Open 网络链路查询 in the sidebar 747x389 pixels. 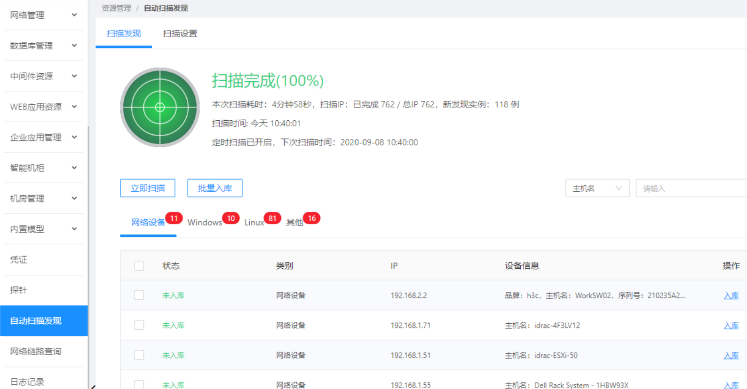[x=36, y=351]
